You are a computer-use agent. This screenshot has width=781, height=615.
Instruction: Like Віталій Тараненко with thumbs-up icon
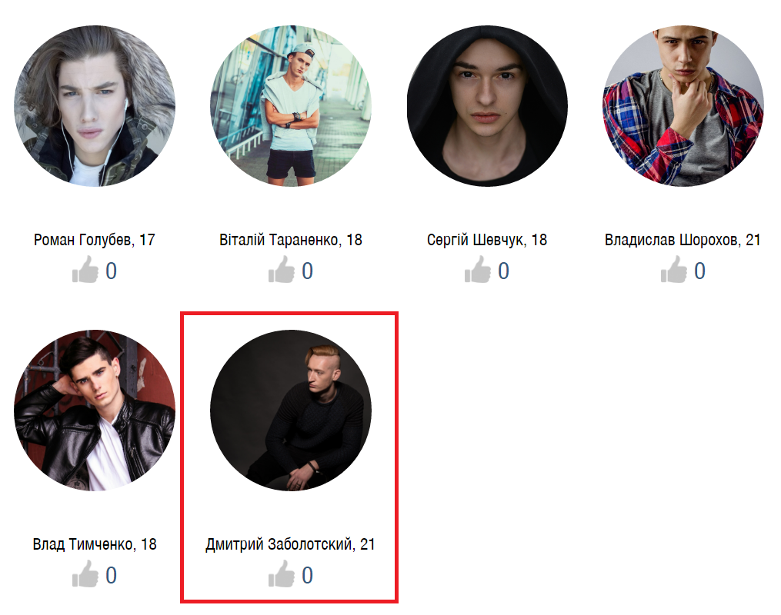[x=282, y=270]
